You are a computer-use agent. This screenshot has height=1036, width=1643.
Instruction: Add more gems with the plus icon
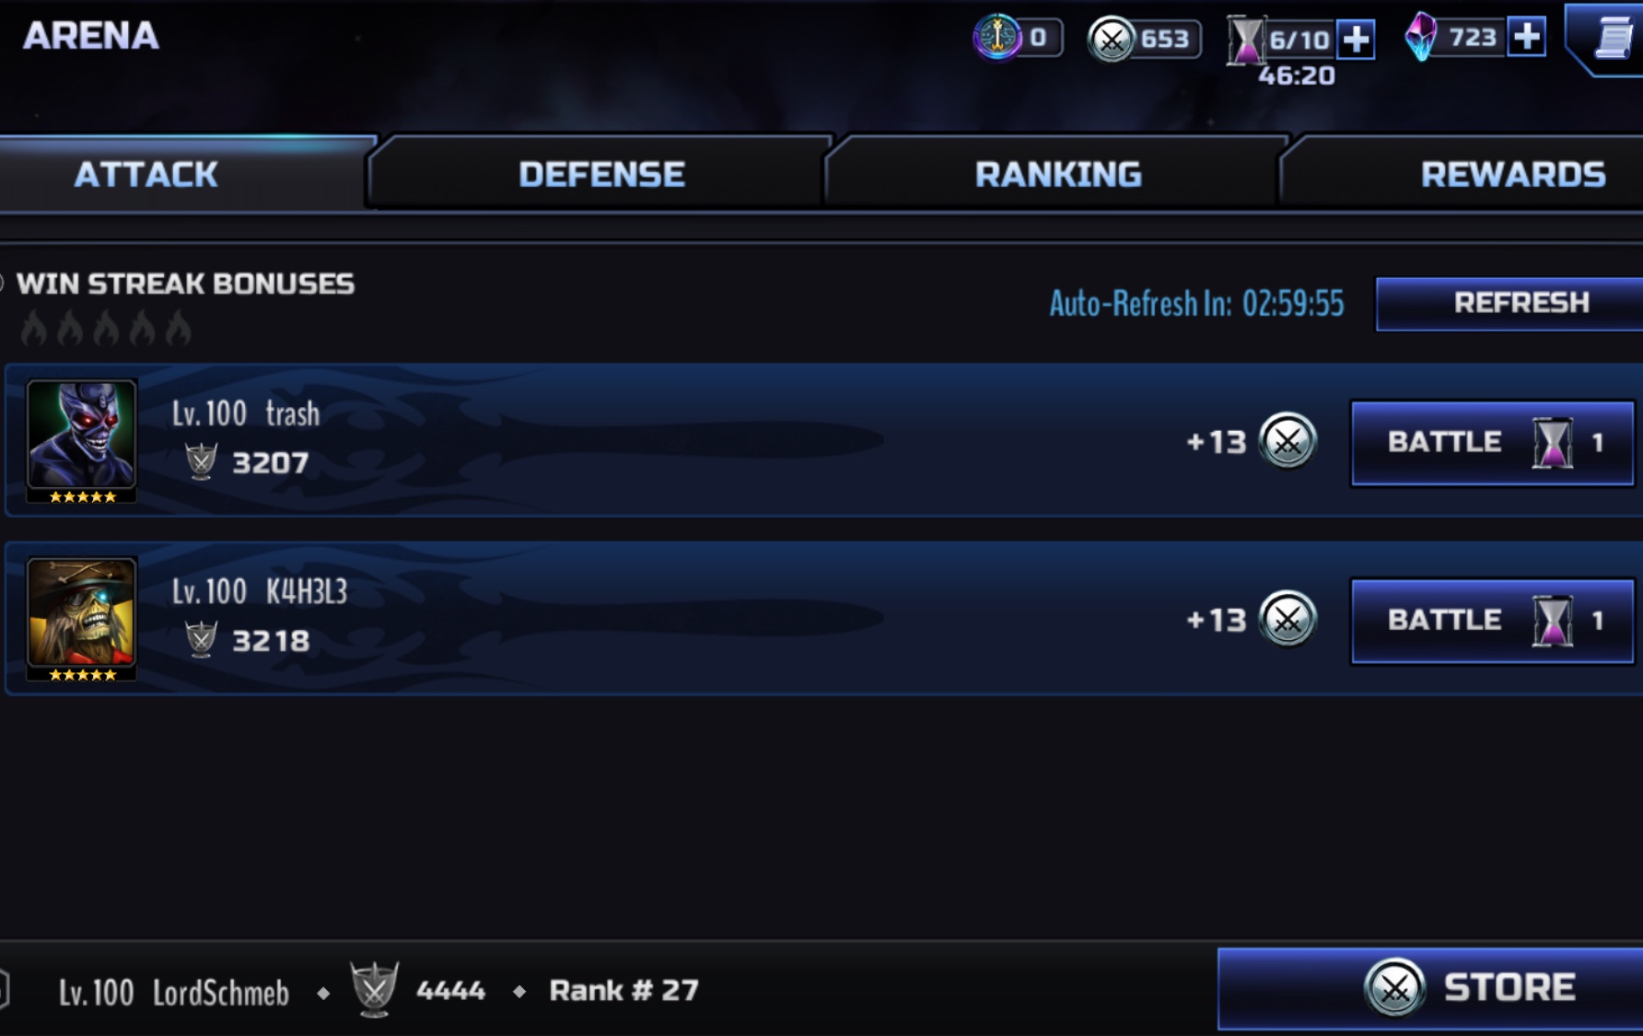tap(1526, 37)
